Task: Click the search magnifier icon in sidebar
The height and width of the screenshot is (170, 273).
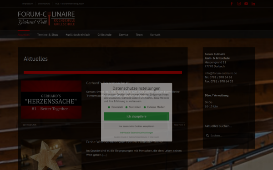Action: tap(207, 136)
